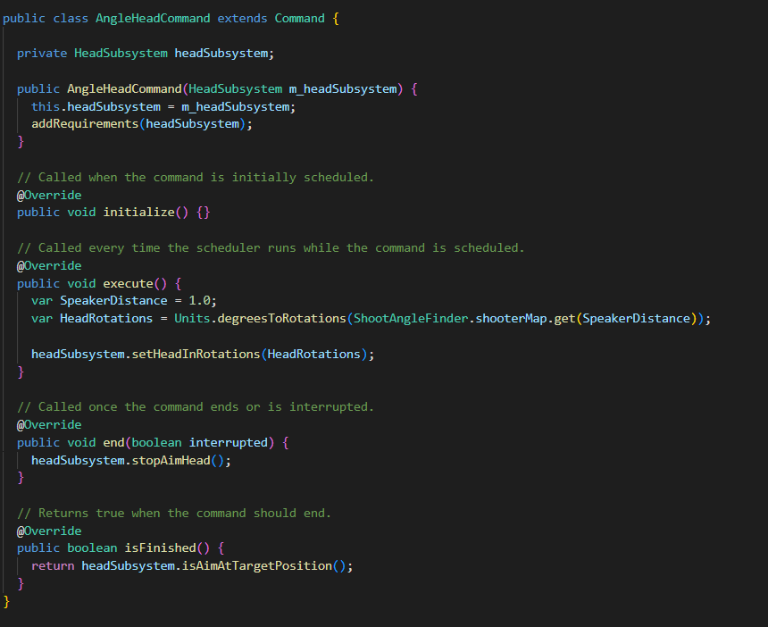Click the 'return' keyword
Screen dimensions: 768x627
pyautogui.click(x=53, y=566)
